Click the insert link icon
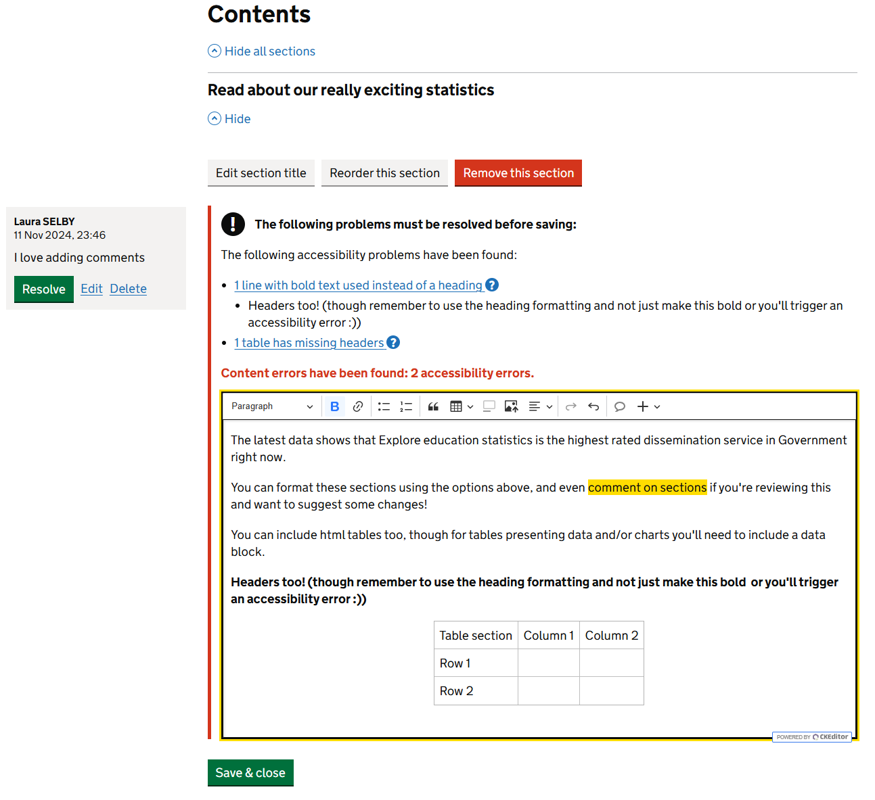The width and height of the screenshot is (875, 800). tap(358, 406)
